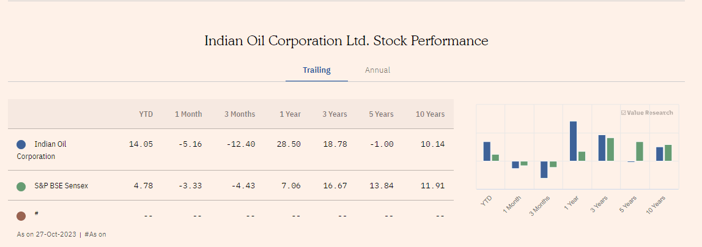
Task: Click Sensex 5 Years value 13.84
Action: pyautogui.click(x=381, y=186)
